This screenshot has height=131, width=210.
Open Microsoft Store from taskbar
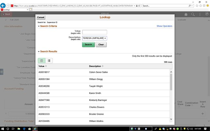coord(30,129)
